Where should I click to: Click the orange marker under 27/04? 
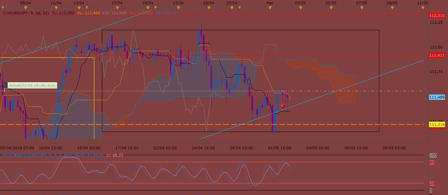[x=231, y=7]
